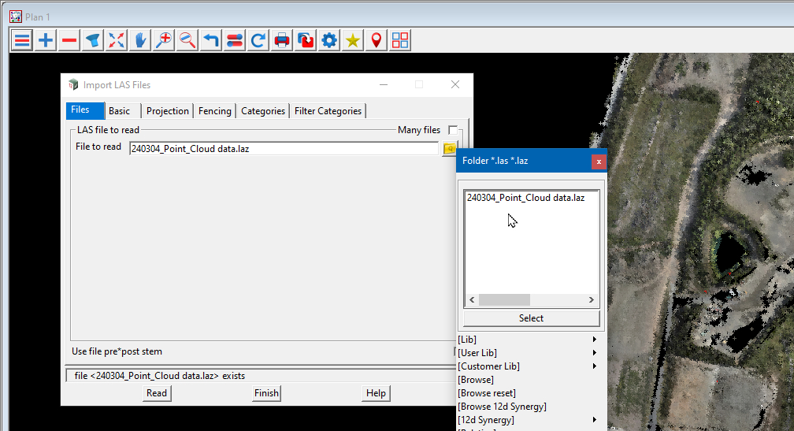Viewport: 794px width, 431px height.
Task: Select 240304_Point_Cloud data.laz in the list
Action: point(525,198)
